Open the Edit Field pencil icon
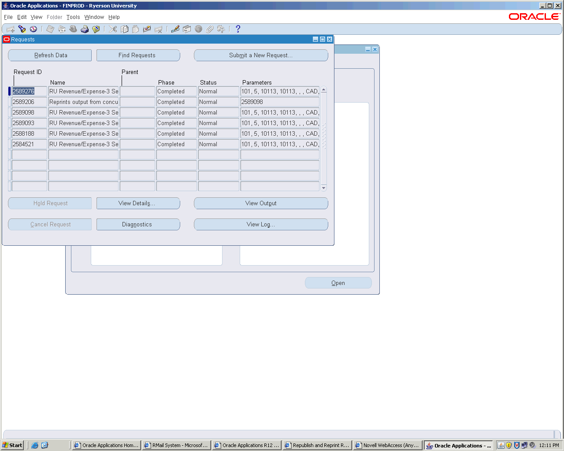Viewport: 564px width, 451px height. click(x=175, y=29)
